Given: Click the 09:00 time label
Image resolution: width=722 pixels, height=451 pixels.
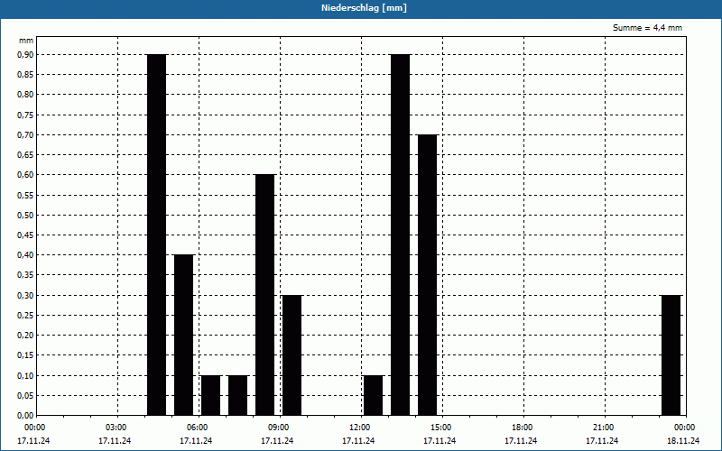Looking at the screenshot, I should pyautogui.click(x=279, y=428).
